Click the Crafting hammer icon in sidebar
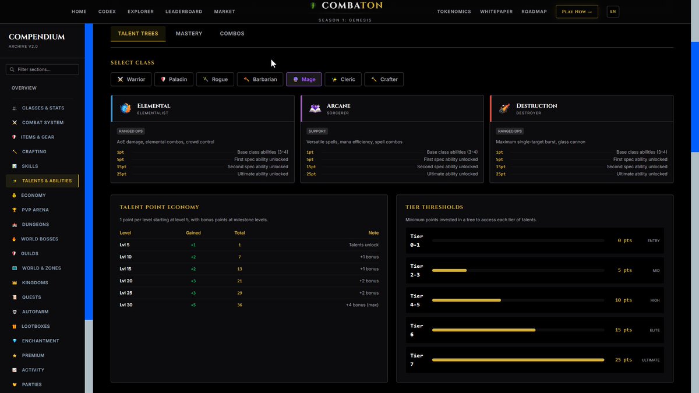The width and height of the screenshot is (699, 393). point(15,152)
